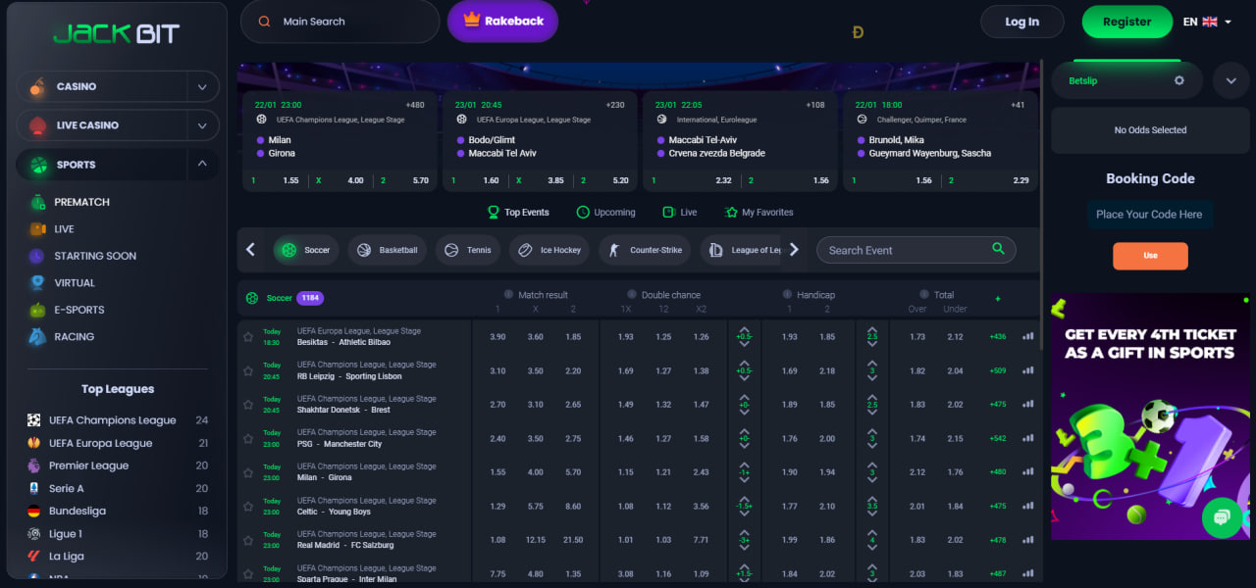
Task: Click the orange Use button
Action: [x=1150, y=256]
